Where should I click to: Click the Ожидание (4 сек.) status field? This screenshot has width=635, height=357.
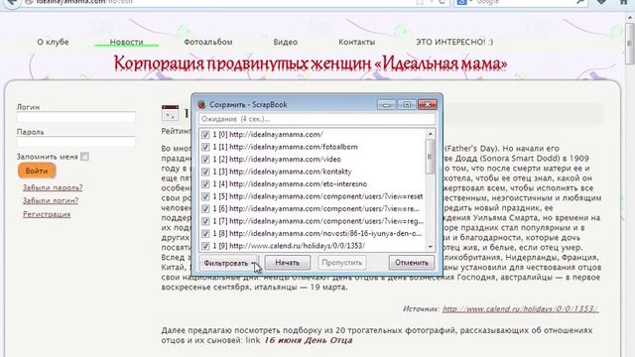click(x=317, y=119)
